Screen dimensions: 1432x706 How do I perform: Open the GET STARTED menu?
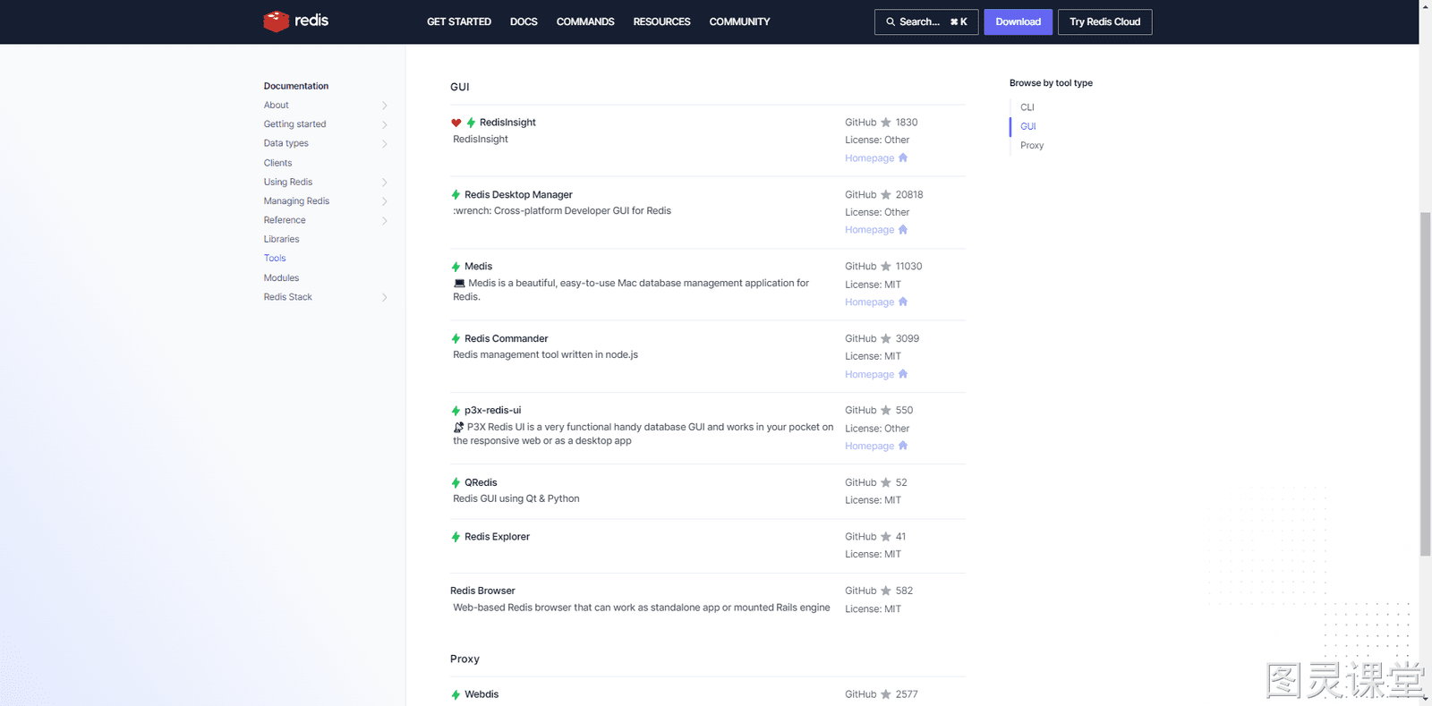[459, 21]
